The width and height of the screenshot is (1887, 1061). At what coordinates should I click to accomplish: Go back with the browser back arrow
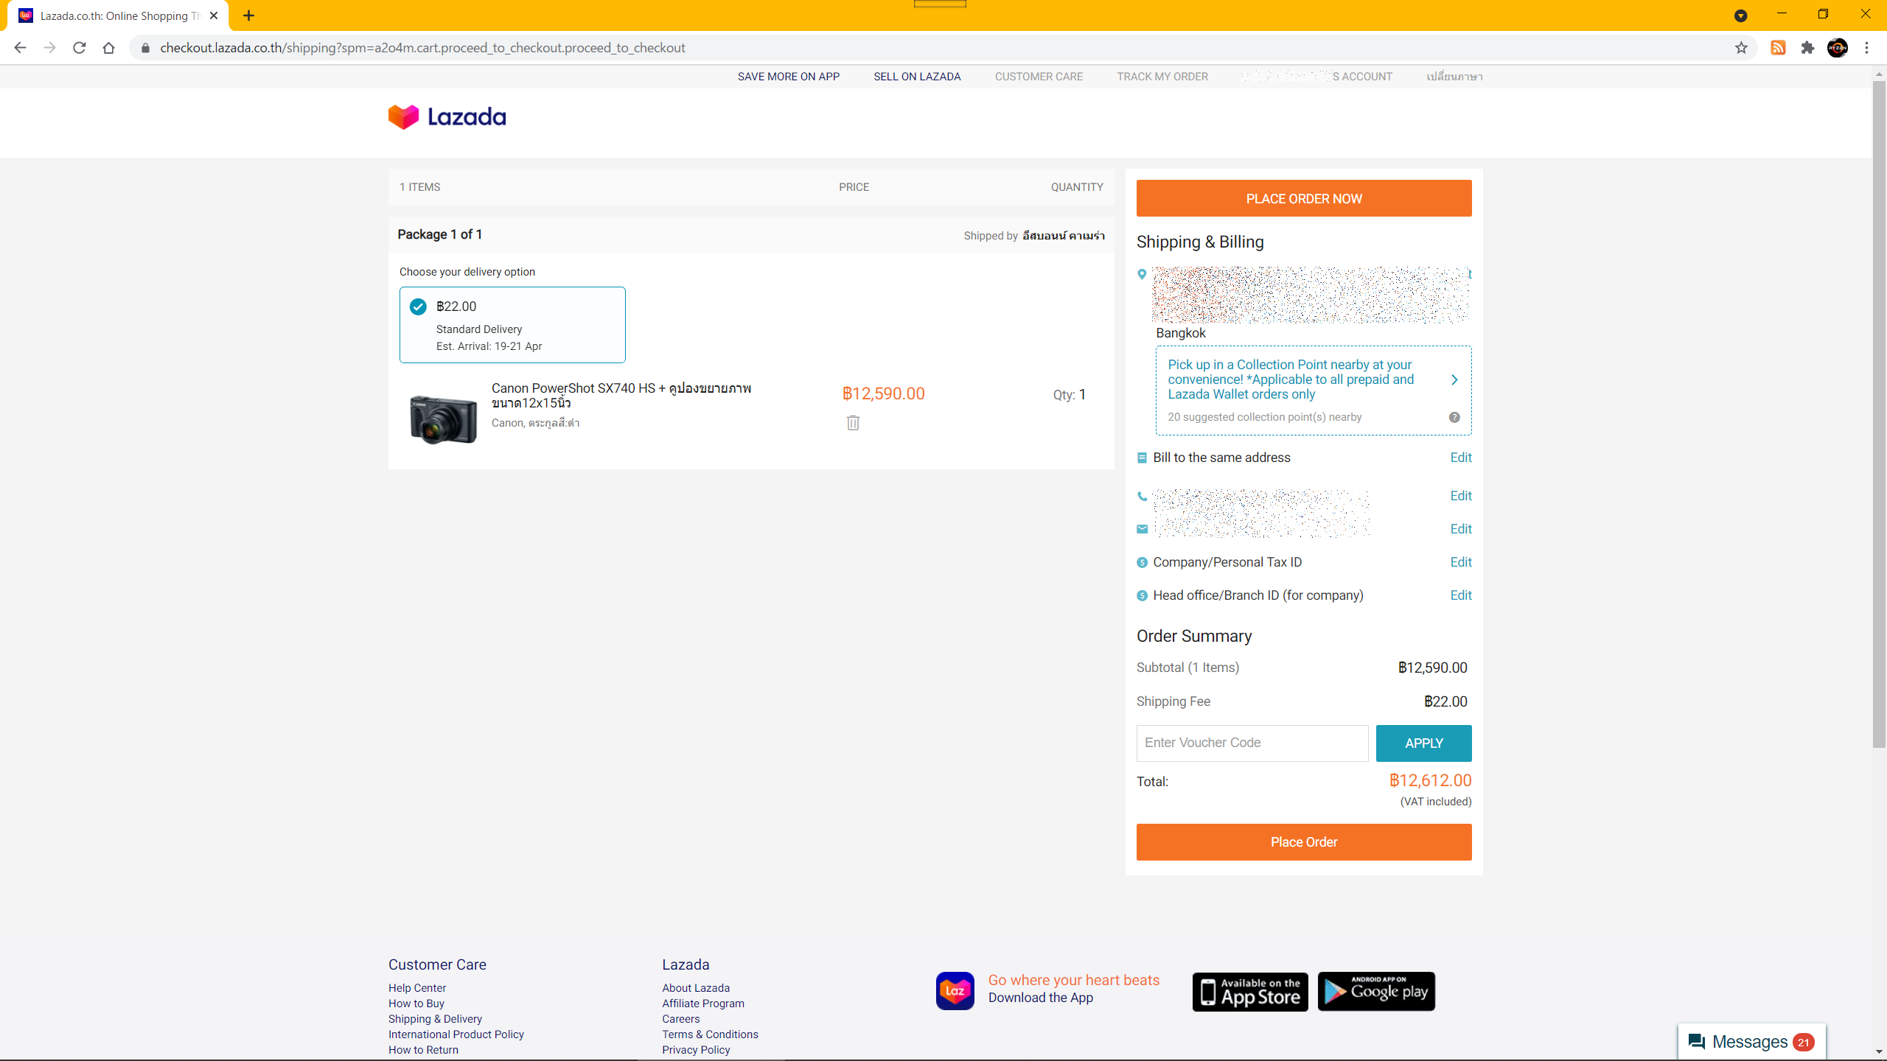click(x=20, y=48)
